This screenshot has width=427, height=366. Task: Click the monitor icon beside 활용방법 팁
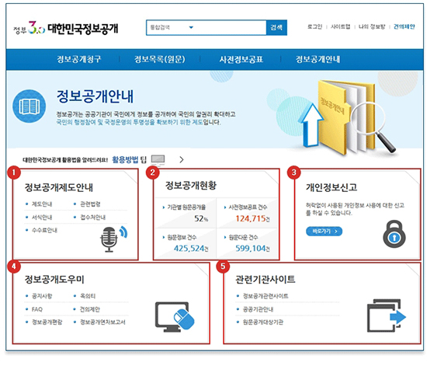pyautogui.click(x=158, y=160)
